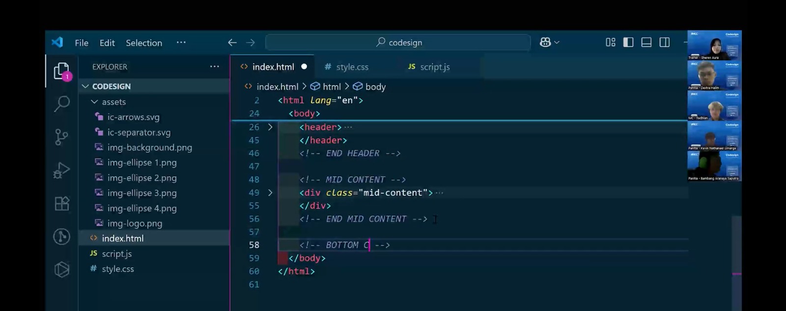Open the Search view in activity bar
The height and width of the screenshot is (311, 786).
(61, 104)
